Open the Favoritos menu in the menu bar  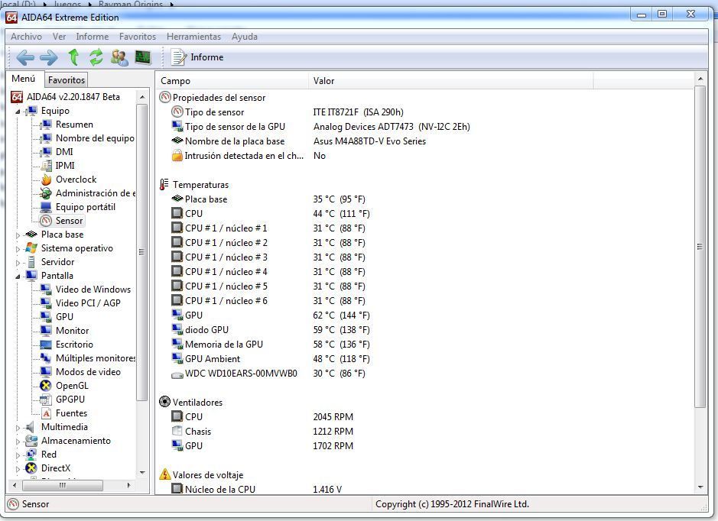click(138, 37)
